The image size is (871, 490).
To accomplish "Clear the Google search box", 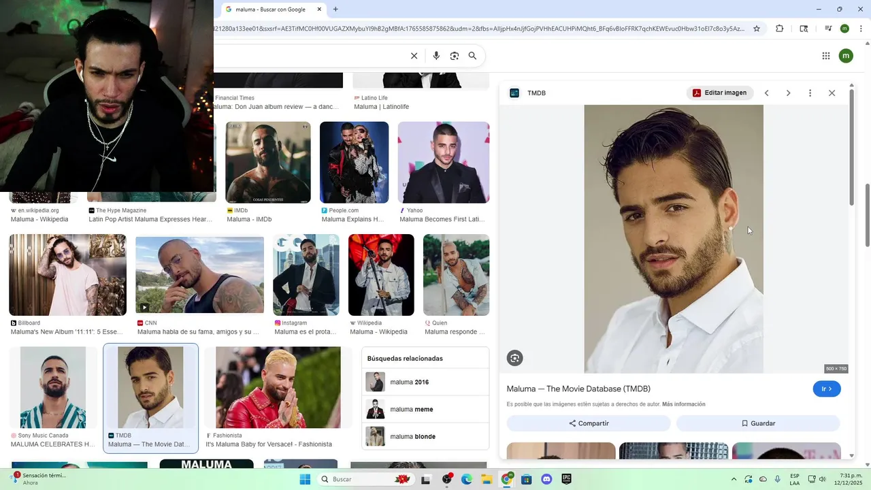I will tap(414, 56).
